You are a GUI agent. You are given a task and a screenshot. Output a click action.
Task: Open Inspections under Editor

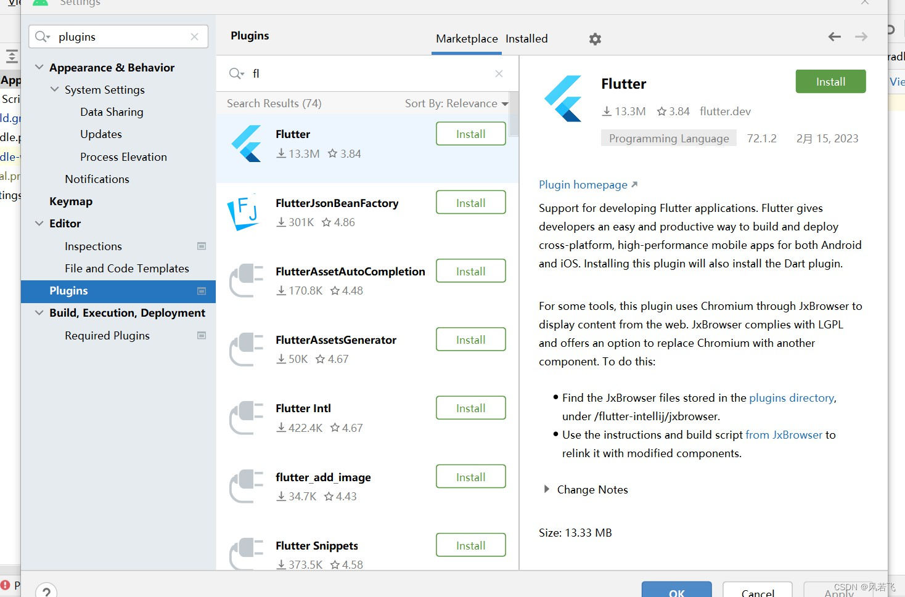point(93,246)
